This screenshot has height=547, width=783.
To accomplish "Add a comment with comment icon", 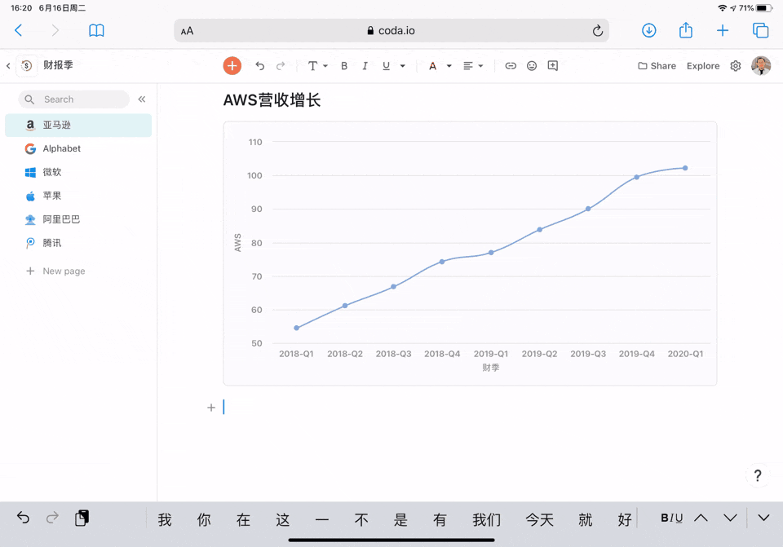I will 553,66.
